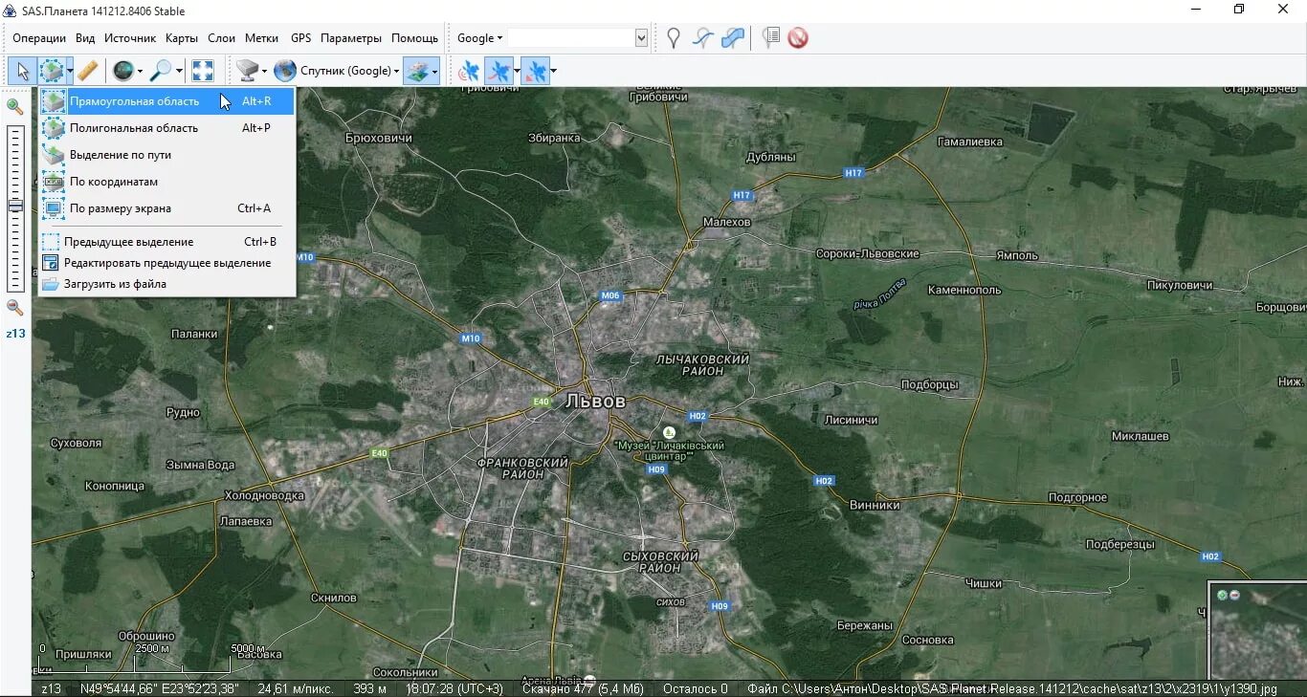1307x697 pixels.
Task: Click the 18:07:28 (UTC+3) time entry
Action: (454, 688)
